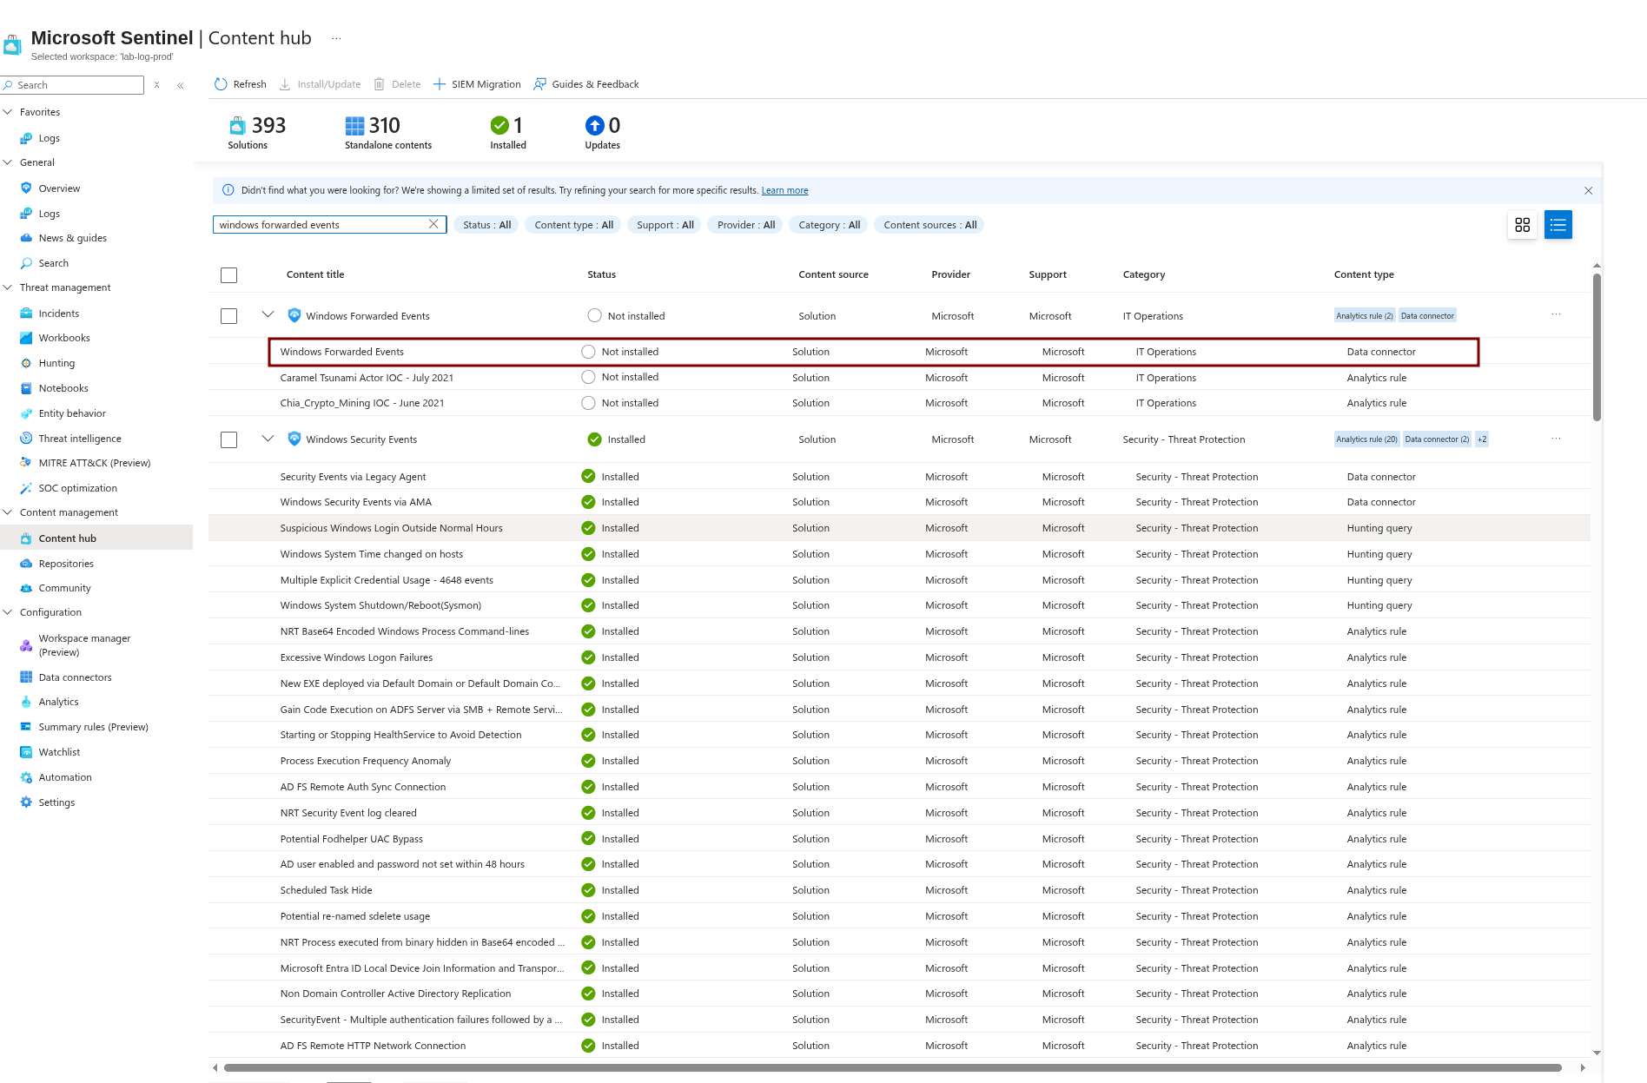1647x1083 pixels.
Task: Collapse the Windows Security Events solution row
Action: click(268, 439)
